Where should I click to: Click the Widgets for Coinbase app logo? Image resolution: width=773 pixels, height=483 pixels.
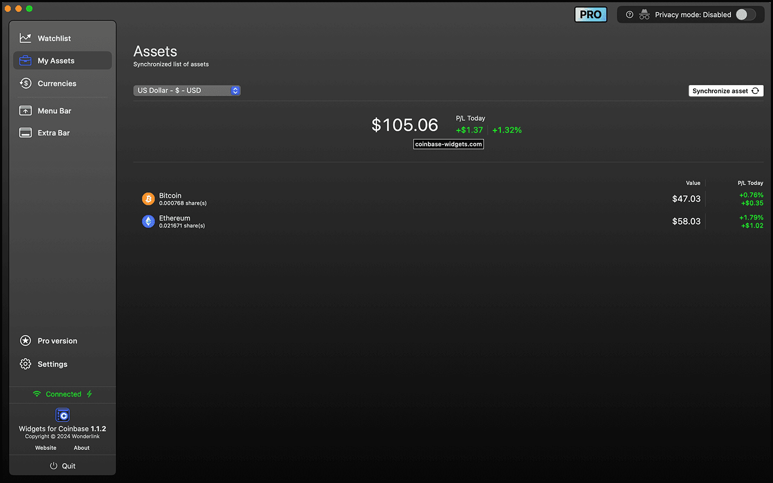62,415
